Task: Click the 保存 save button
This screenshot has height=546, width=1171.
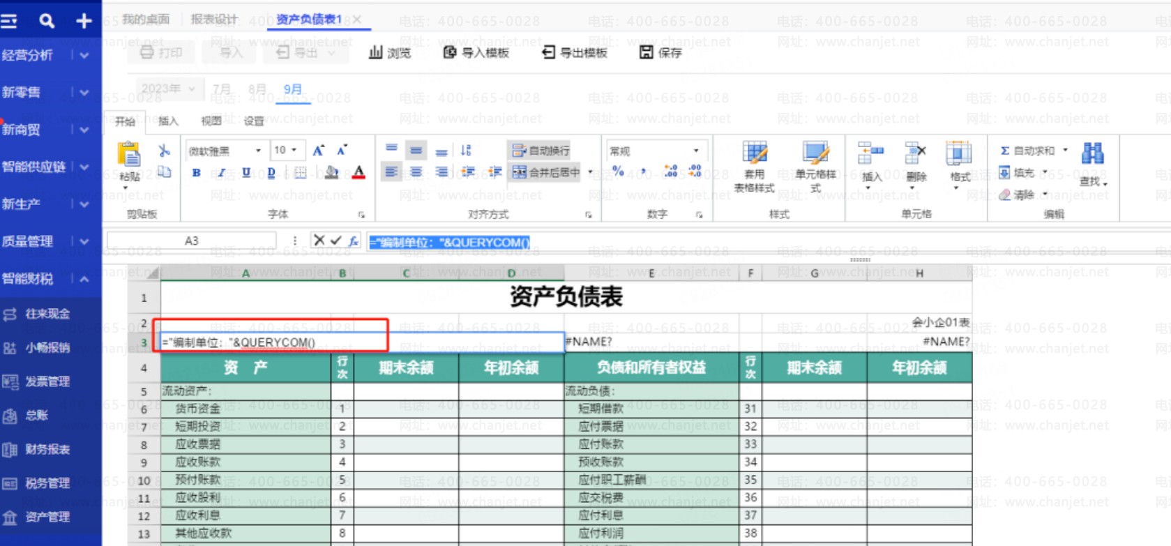Action: pos(660,52)
